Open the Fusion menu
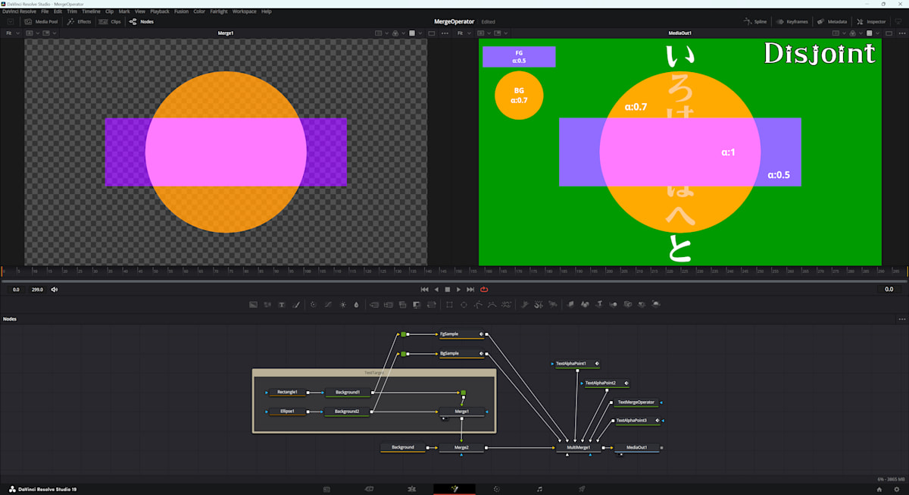Image resolution: width=909 pixels, height=495 pixels. point(181,11)
